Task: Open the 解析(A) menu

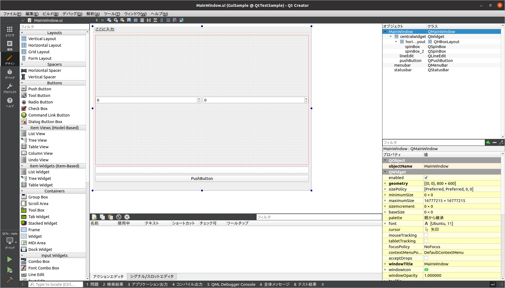Action: coord(93,14)
